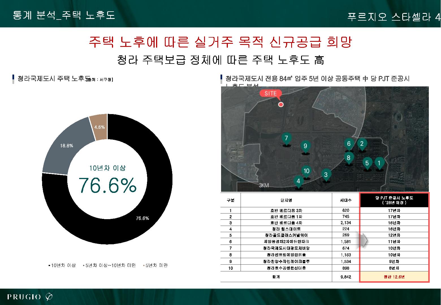This screenshot has height=305, width=441.
Task: Click the '평균 12.6년' average cell
Action: pyautogui.click(x=394, y=277)
